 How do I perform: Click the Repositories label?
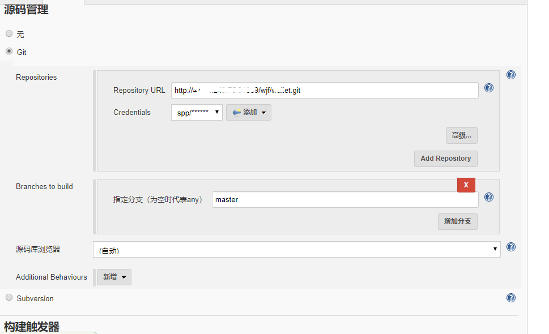[36, 78]
